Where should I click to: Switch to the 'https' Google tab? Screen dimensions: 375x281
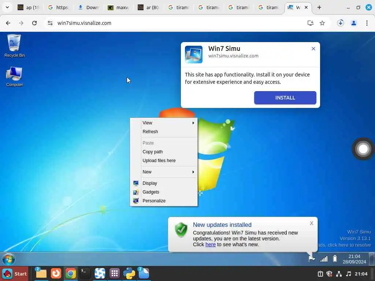pyautogui.click(x=59, y=7)
